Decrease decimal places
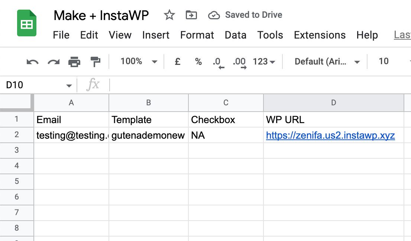 pos(218,63)
